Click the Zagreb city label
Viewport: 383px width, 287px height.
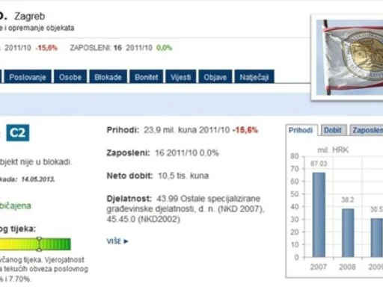pos(30,16)
